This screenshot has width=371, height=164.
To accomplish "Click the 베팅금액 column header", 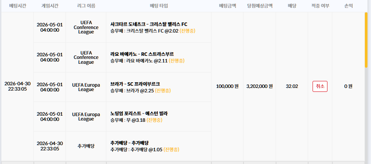I will (227, 6).
